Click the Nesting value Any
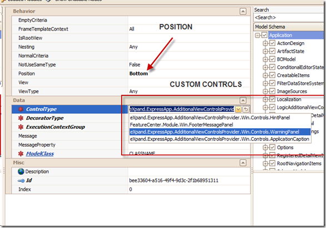Viewport: 326px width, 228px height. tap(133, 47)
